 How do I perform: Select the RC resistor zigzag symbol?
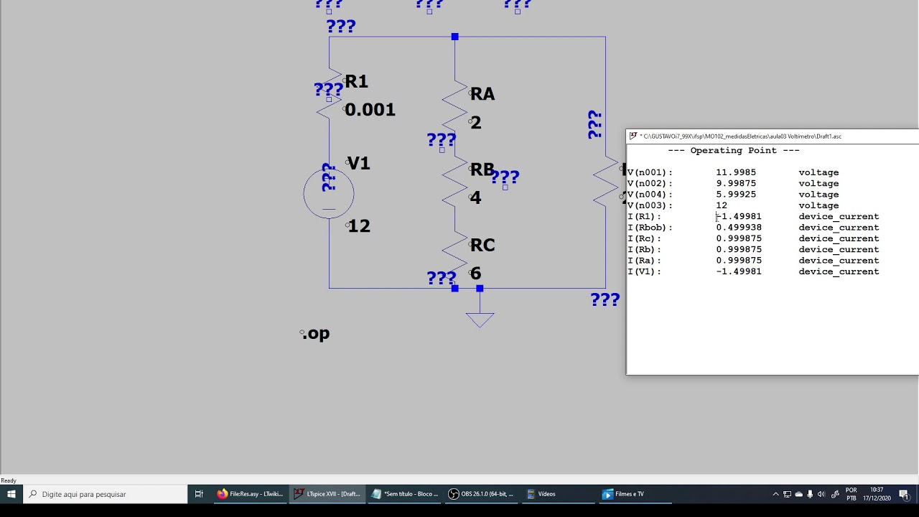point(454,255)
